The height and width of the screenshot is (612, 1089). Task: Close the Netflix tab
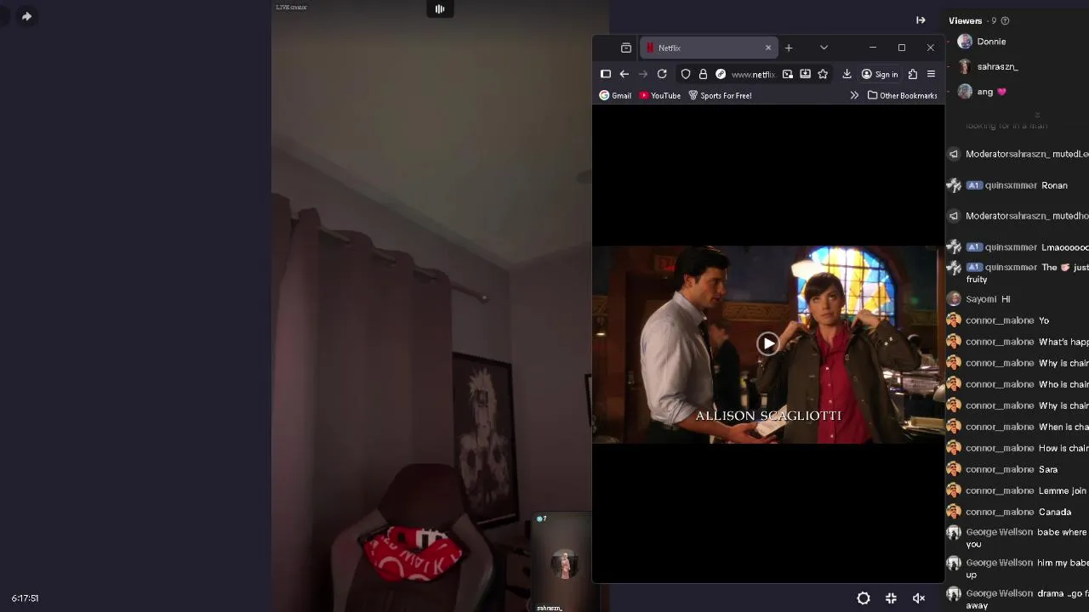coord(768,48)
